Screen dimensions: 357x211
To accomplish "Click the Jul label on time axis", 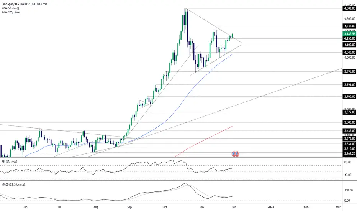I will [x=59, y=207].
